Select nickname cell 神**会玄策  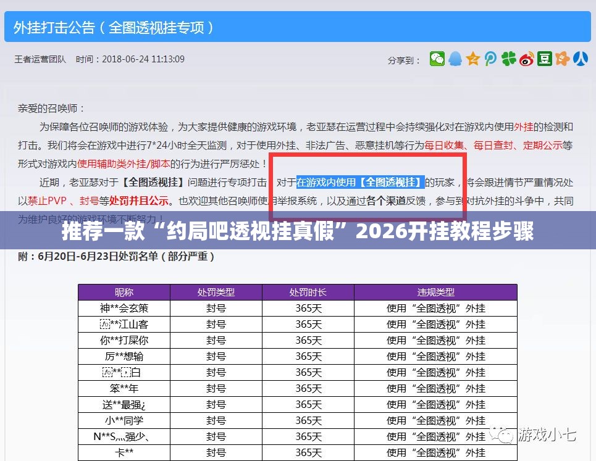point(124,308)
